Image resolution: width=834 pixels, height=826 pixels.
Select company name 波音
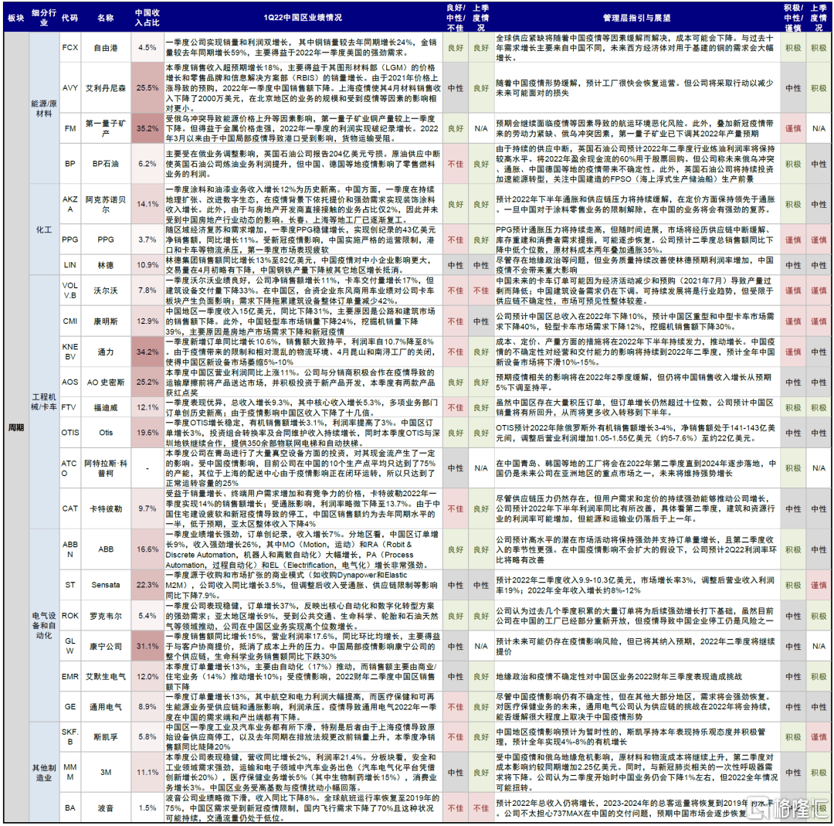(x=105, y=807)
